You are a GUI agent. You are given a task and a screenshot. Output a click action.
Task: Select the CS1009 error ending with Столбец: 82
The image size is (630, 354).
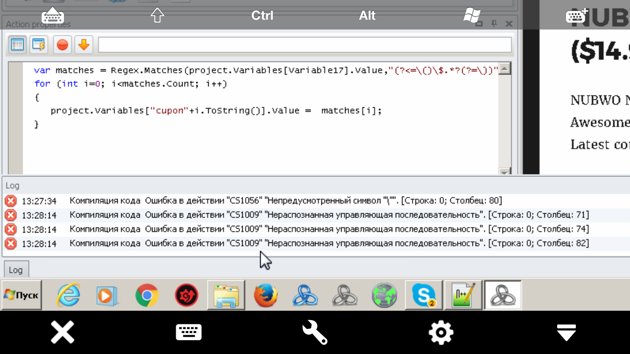(315, 243)
